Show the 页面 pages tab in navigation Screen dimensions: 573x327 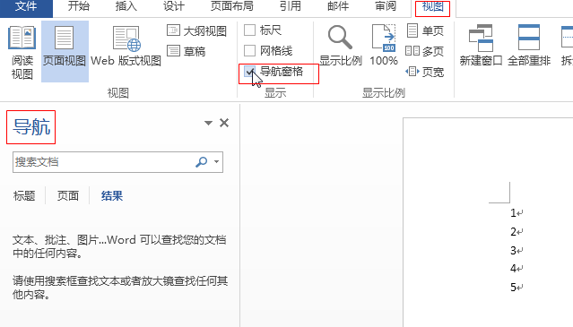68,196
